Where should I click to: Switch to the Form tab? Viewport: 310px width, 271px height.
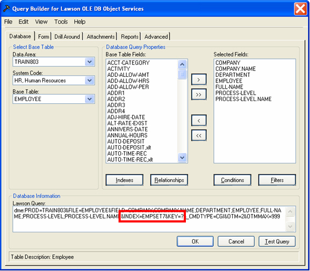(44, 37)
